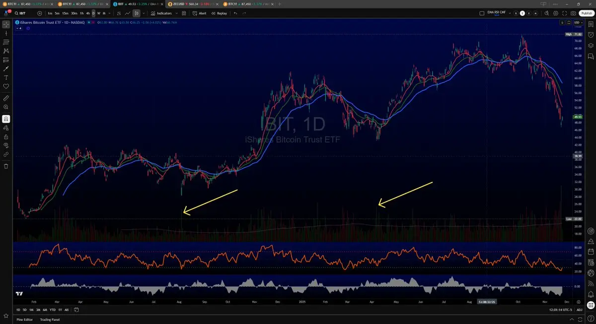Delete drawings with the trash icon
This screenshot has height=324, width=596.
point(6,166)
